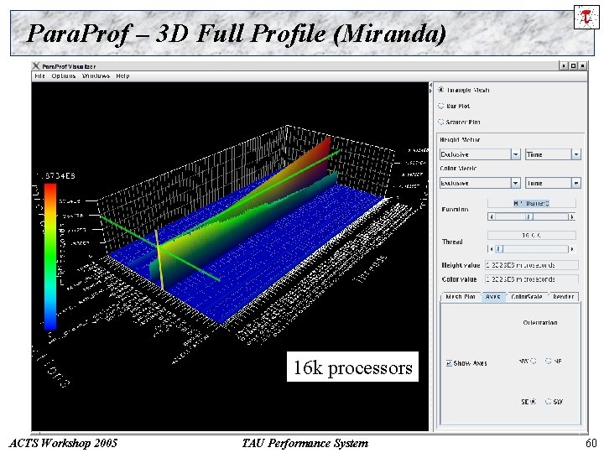This screenshot has width=604, height=453.
Task: Select SE orientation radio button
Action: click(534, 401)
